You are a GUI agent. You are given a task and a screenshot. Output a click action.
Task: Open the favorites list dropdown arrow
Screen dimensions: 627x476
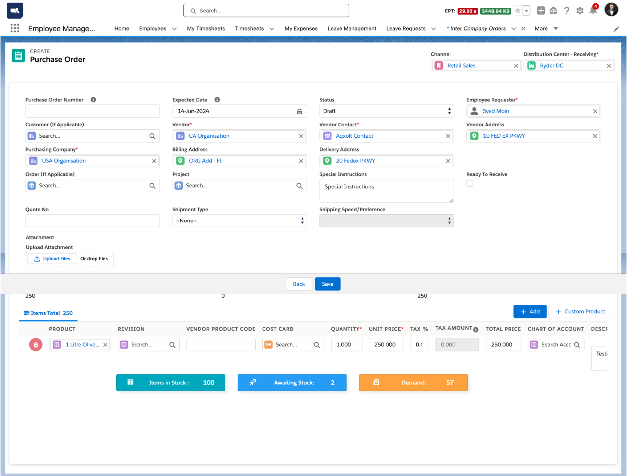(526, 11)
